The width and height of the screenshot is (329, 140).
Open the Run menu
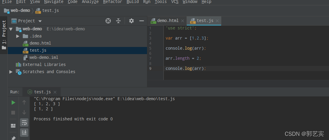point(147,2)
